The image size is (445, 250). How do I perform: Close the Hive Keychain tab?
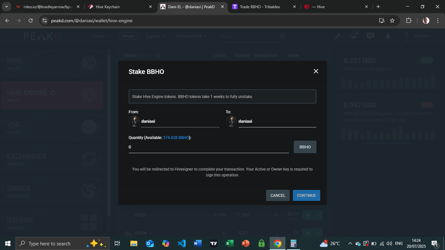(x=151, y=6)
